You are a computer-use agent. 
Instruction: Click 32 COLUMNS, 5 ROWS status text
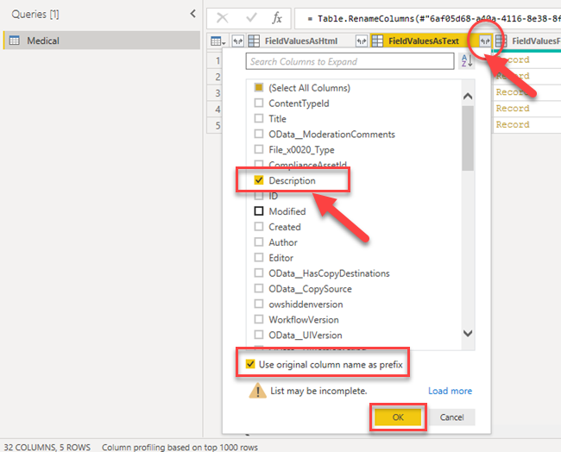(x=47, y=448)
